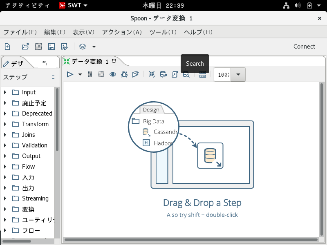Viewport: 327px width, 245px height.
Task: Open the アクション(A) menu
Action: [122, 32]
